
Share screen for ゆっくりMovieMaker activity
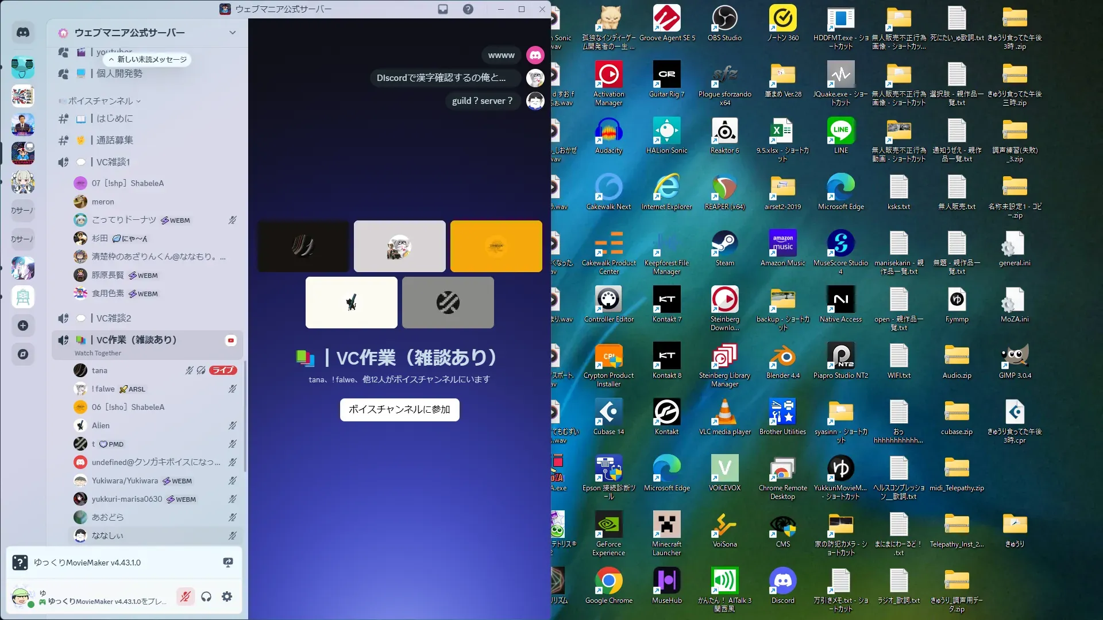click(228, 563)
